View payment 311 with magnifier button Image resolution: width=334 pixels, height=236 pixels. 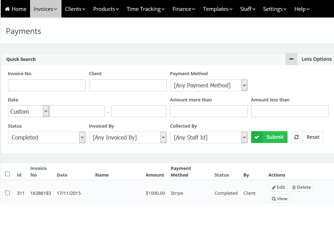[x=279, y=199]
